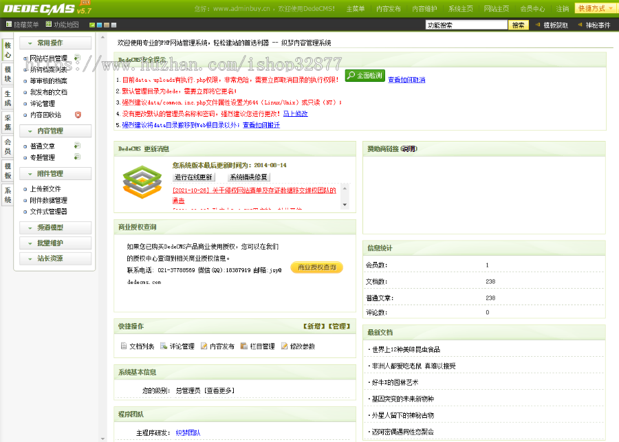The height and width of the screenshot is (442, 619).
Task: Click the 内容发布 quick action icon
Action: tap(204, 346)
